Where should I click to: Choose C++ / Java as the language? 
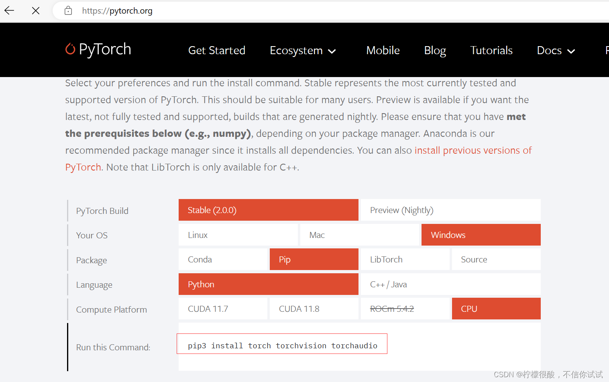click(x=451, y=284)
